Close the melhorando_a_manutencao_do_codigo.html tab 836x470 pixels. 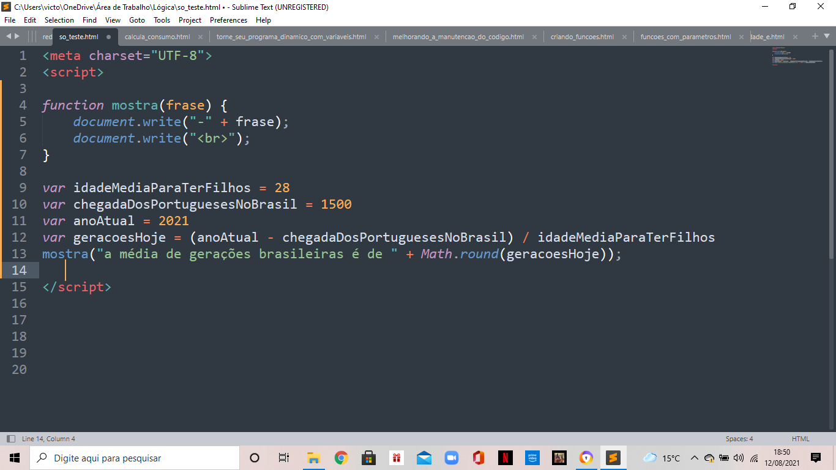click(x=534, y=37)
